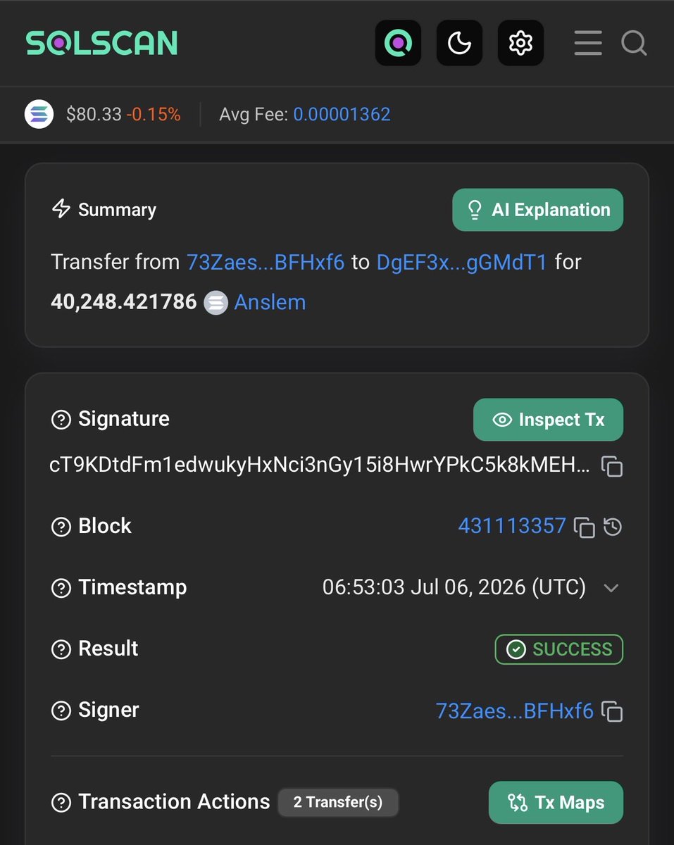Show help for the Signature field
This screenshot has height=845, width=674.
(61, 420)
